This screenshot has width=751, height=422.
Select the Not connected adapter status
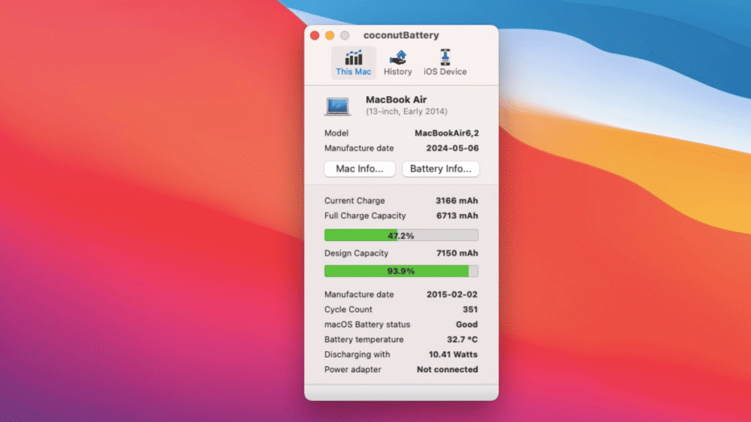point(447,369)
